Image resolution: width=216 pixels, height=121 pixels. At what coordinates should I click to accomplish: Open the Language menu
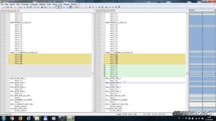tap(34, 4)
